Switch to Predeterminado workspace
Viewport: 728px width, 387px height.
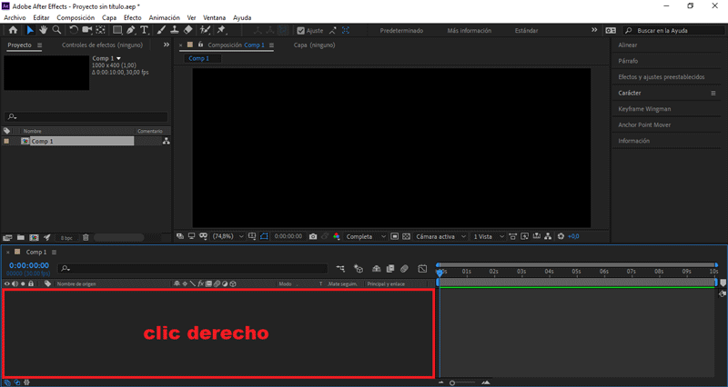[x=401, y=31]
